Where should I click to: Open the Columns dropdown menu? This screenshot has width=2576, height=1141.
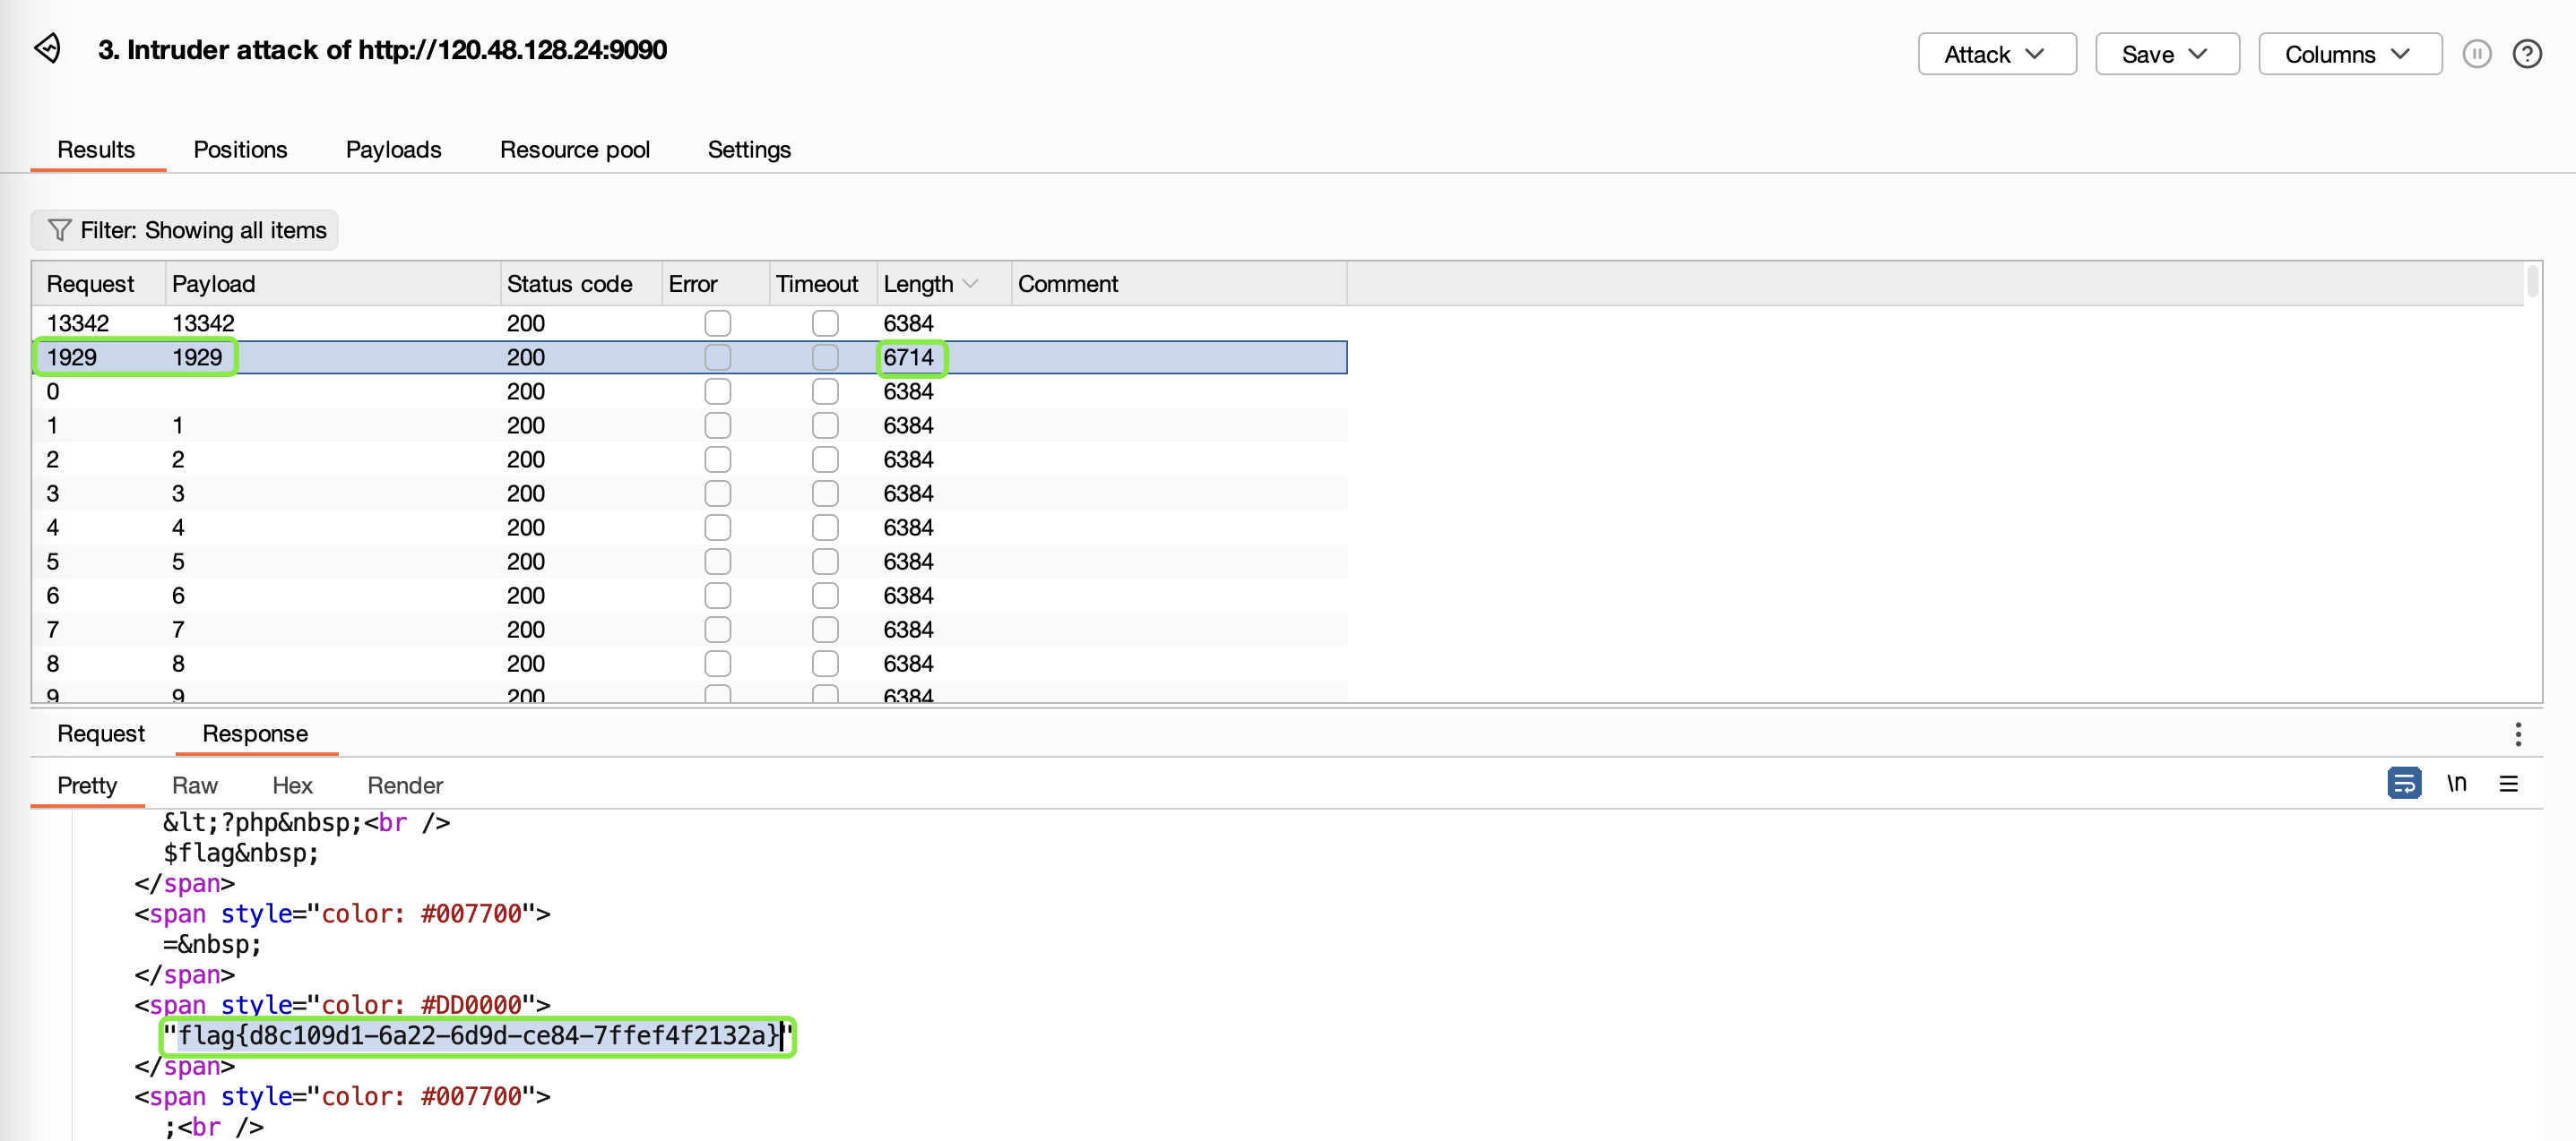[x=2349, y=53]
